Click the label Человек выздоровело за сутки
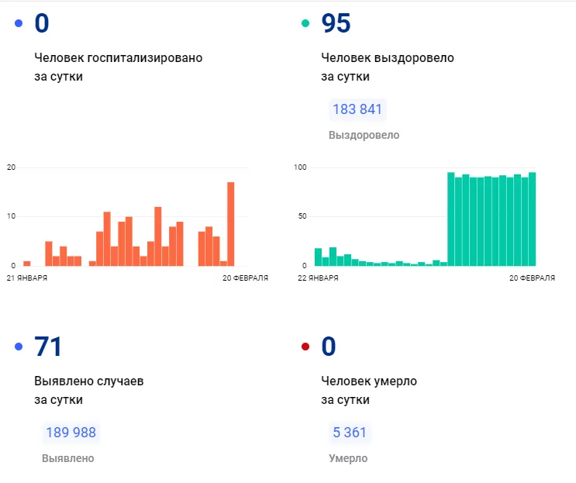Image resolution: width=576 pixels, height=483 pixels. point(388,67)
